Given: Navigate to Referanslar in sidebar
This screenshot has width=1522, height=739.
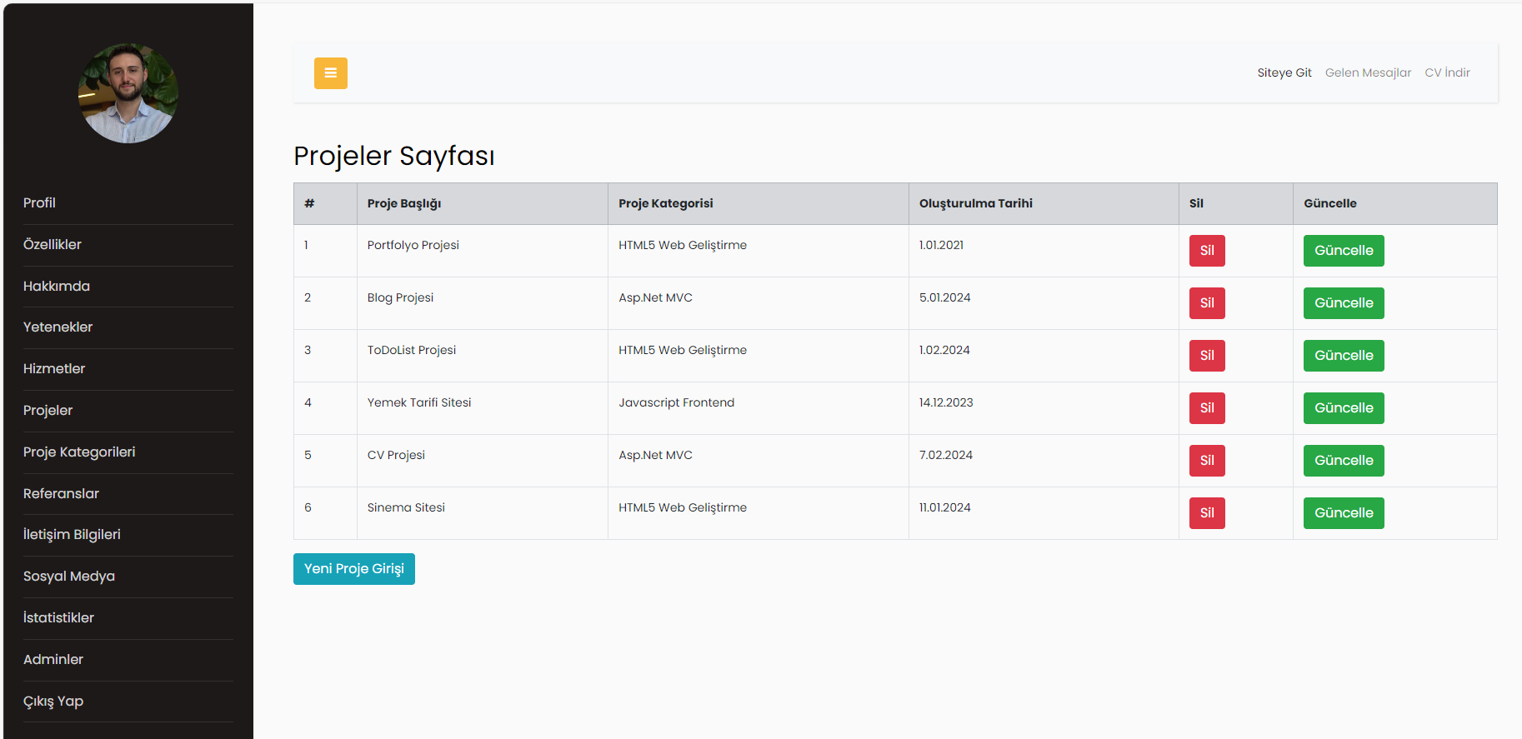Looking at the screenshot, I should click(x=62, y=494).
